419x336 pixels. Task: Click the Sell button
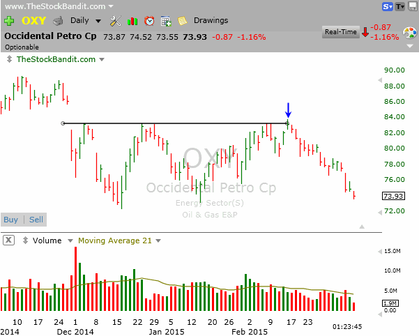coord(36,220)
